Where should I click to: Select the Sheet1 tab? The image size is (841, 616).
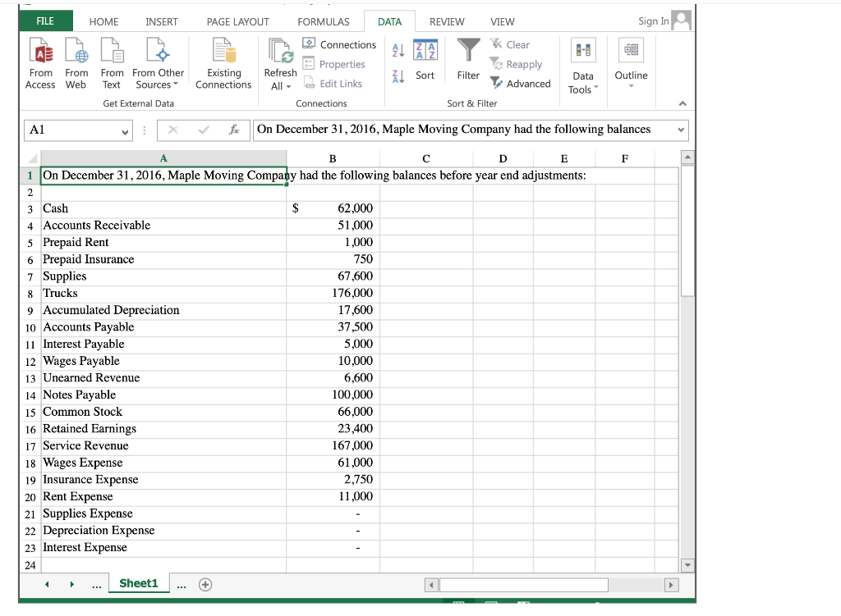pyautogui.click(x=138, y=583)
